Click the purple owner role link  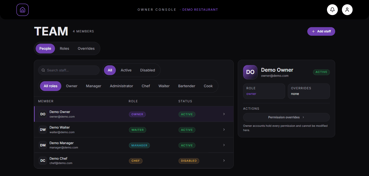[x=251, y=94]
